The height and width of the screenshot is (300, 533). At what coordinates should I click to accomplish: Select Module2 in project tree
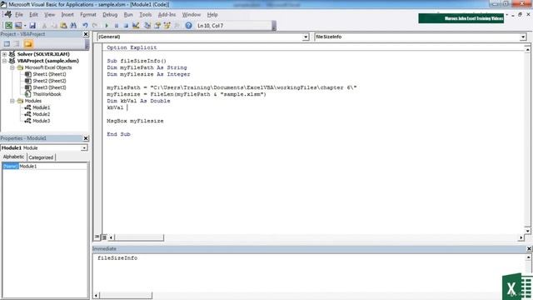[41, 114]
